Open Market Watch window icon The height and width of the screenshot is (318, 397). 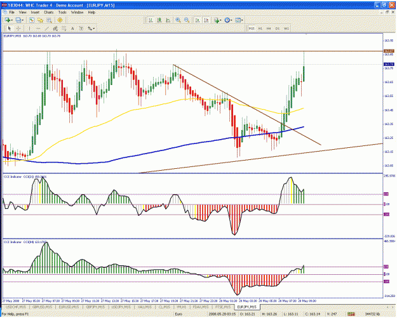click(32, 20)
